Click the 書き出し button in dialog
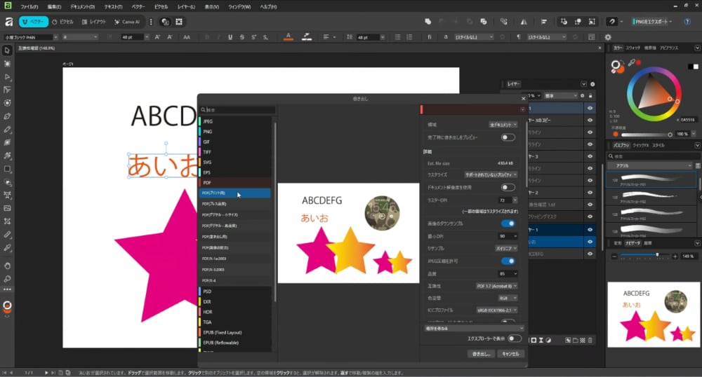 [x=481, y=354]
